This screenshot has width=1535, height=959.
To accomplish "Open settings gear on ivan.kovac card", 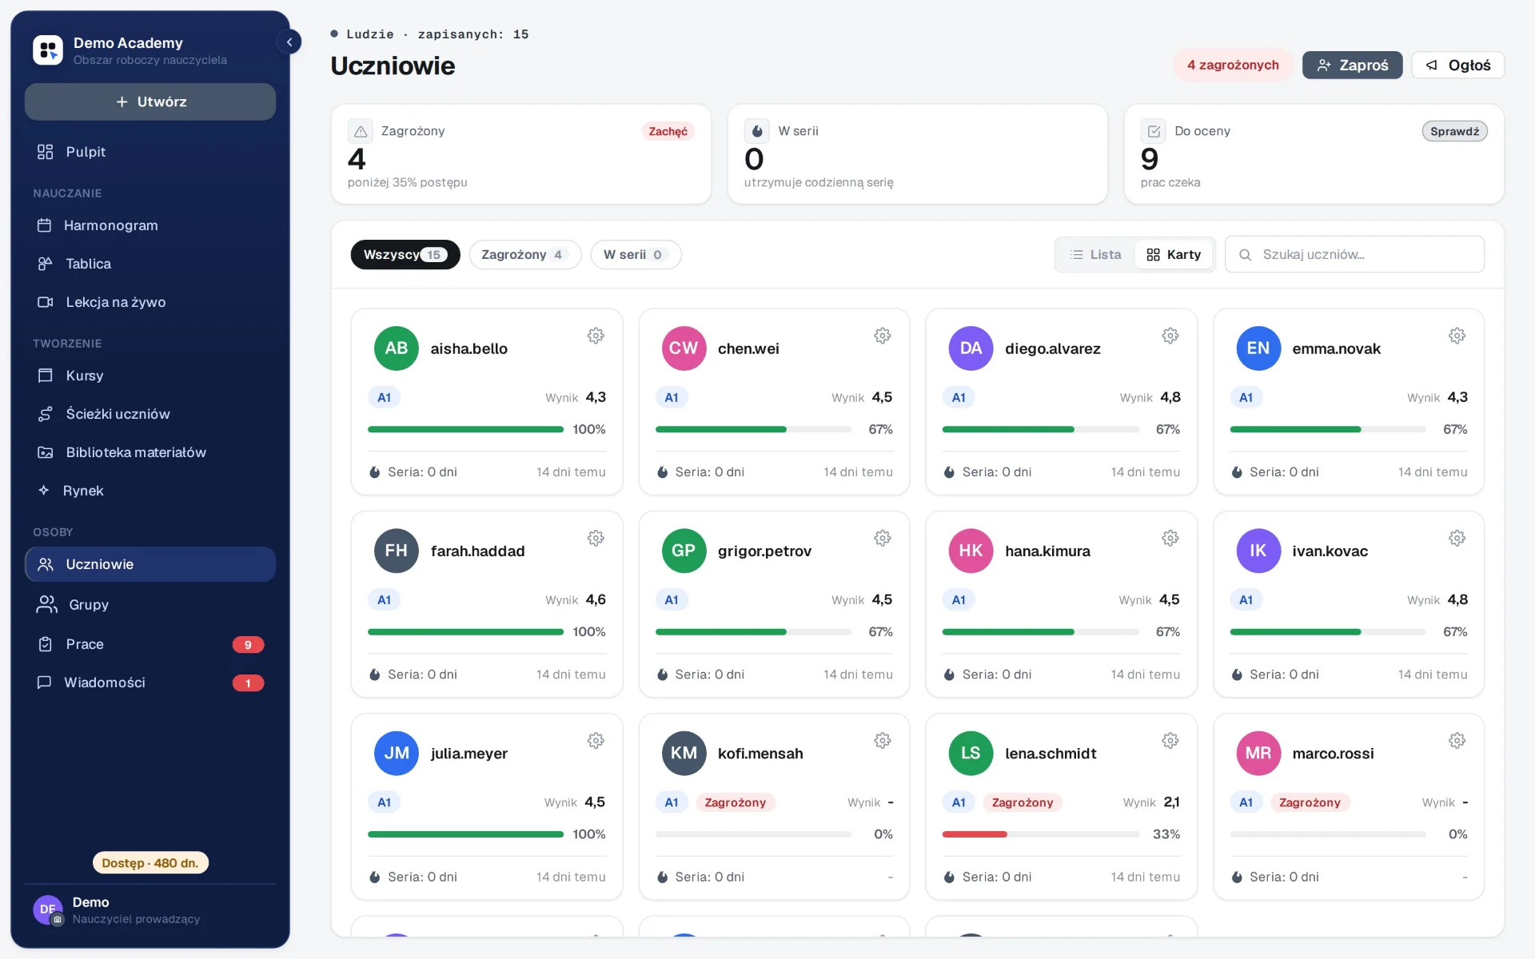I will tap(1457, 538).
